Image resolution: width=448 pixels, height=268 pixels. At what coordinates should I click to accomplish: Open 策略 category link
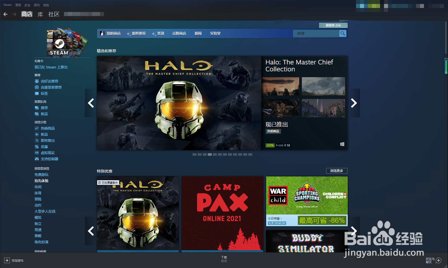click(x=38, y=236)
